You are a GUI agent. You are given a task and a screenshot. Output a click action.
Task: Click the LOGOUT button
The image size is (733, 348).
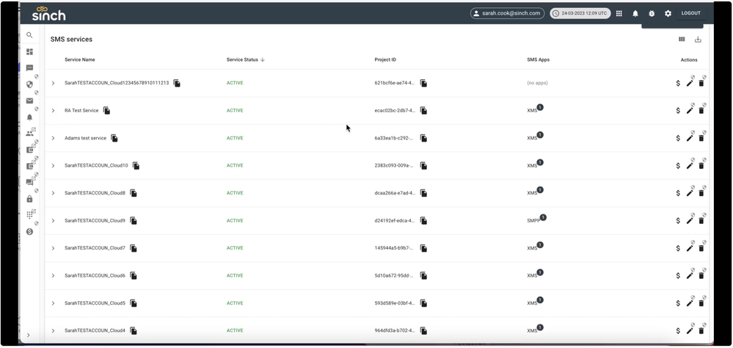coord(690,13)
